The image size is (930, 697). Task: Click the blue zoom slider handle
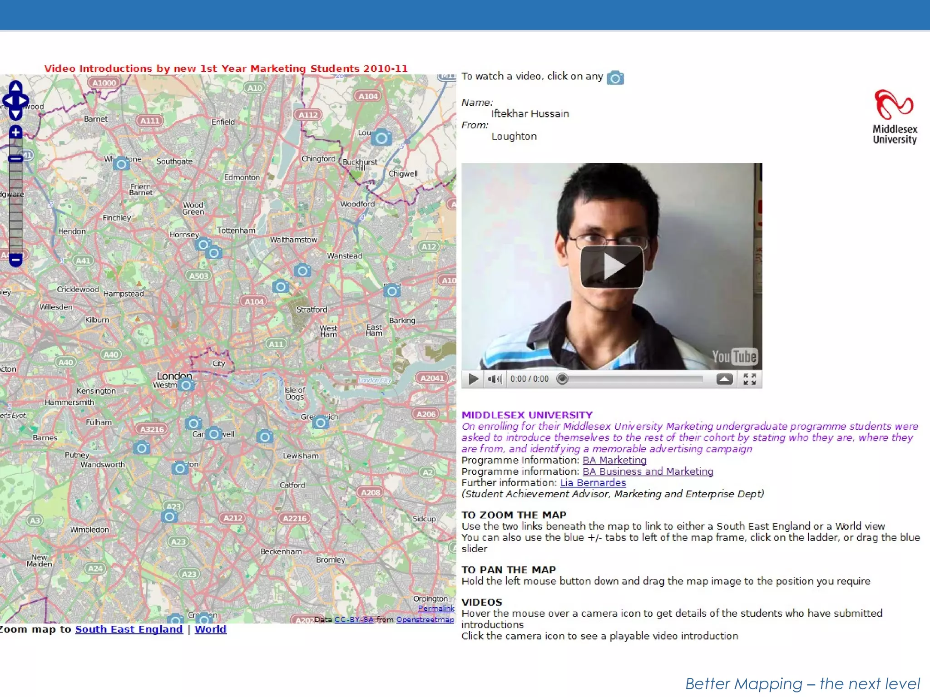[x=15, y=159]
